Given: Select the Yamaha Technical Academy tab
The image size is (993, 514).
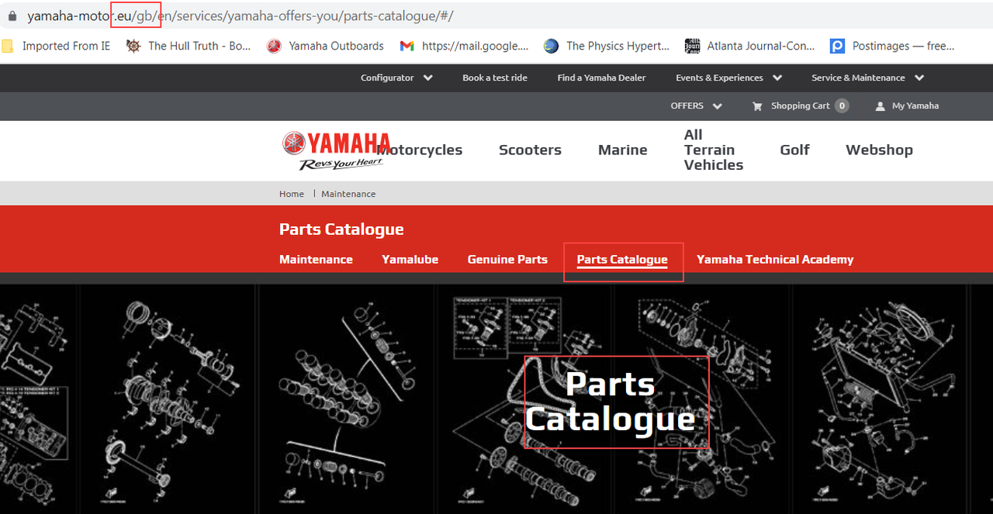Looking at the screenshot, I should tap(775, 260).
